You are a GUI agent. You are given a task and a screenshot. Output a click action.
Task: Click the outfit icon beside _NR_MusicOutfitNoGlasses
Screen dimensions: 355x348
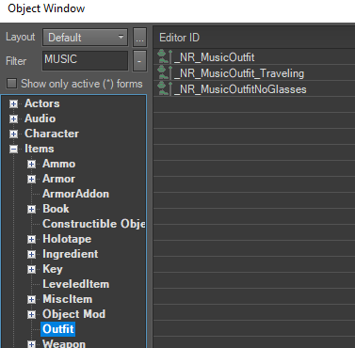point(165,88)
